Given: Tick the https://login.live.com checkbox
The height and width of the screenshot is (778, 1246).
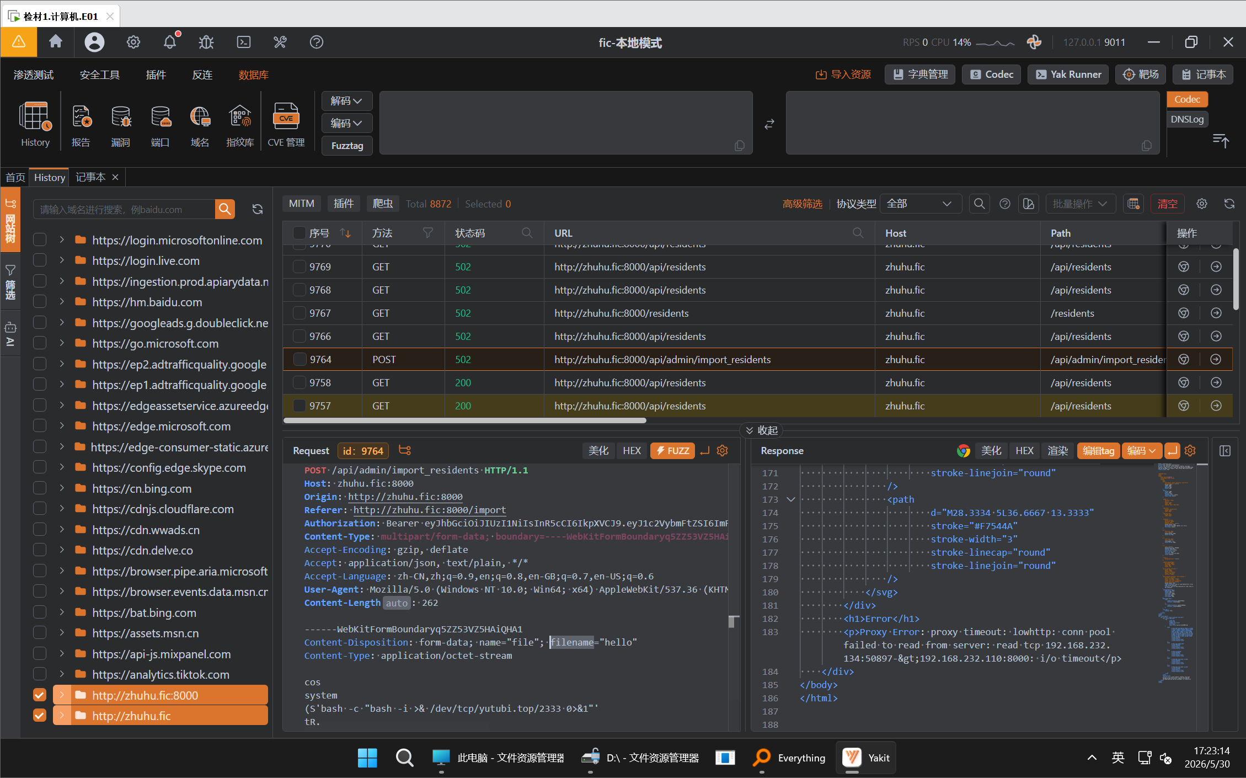Looking at the screenshot, I should [x=40, y=260].
